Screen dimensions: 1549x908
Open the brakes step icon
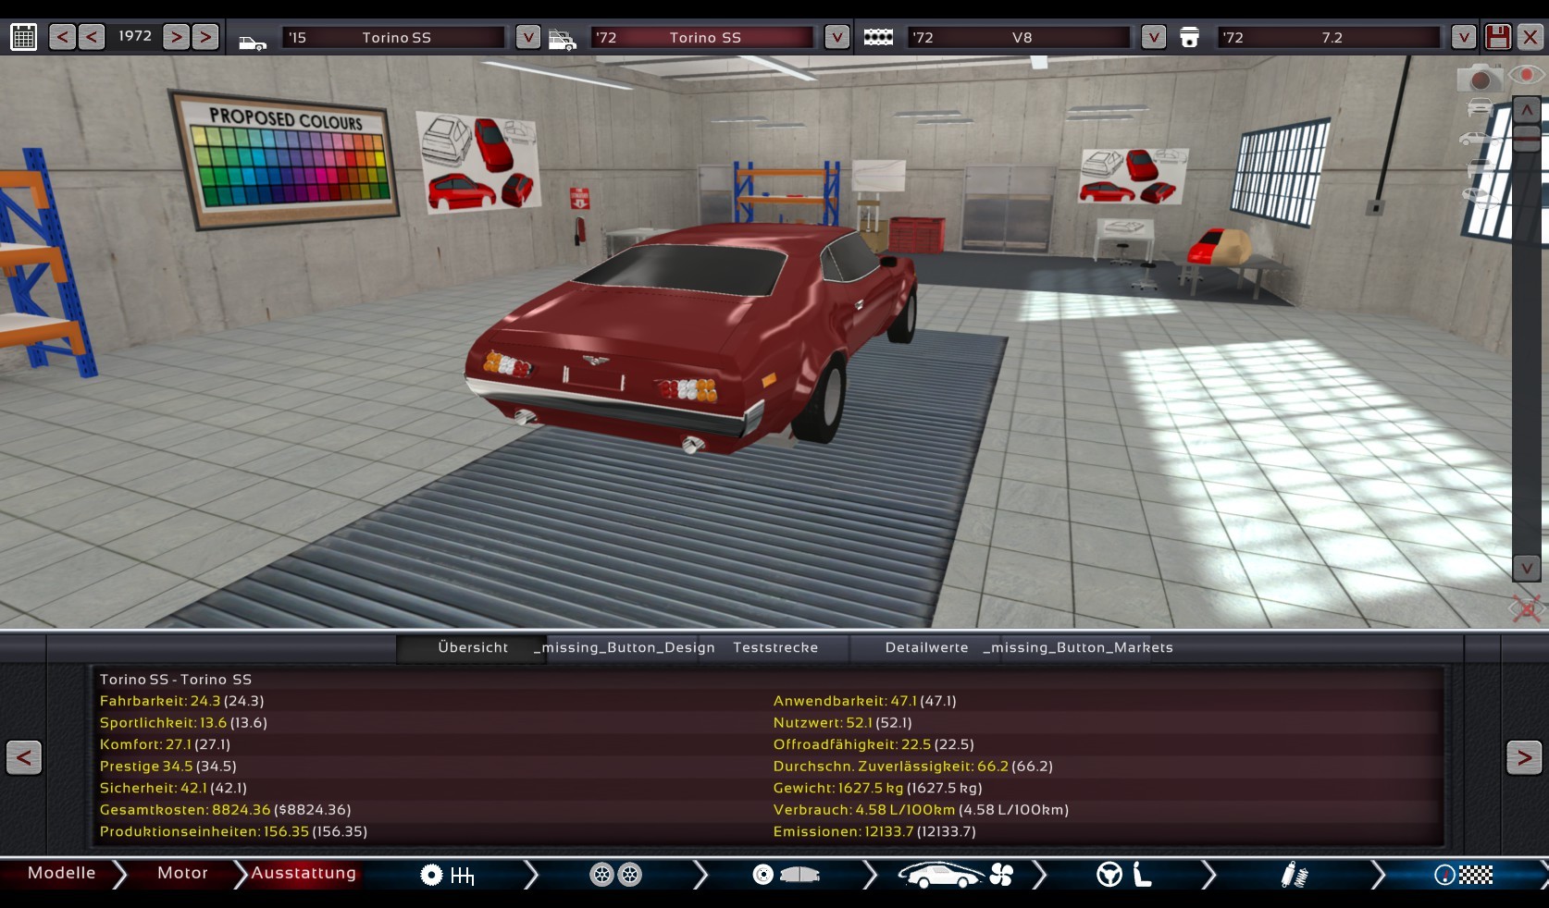pyautogui.click(x=786, y=875)
